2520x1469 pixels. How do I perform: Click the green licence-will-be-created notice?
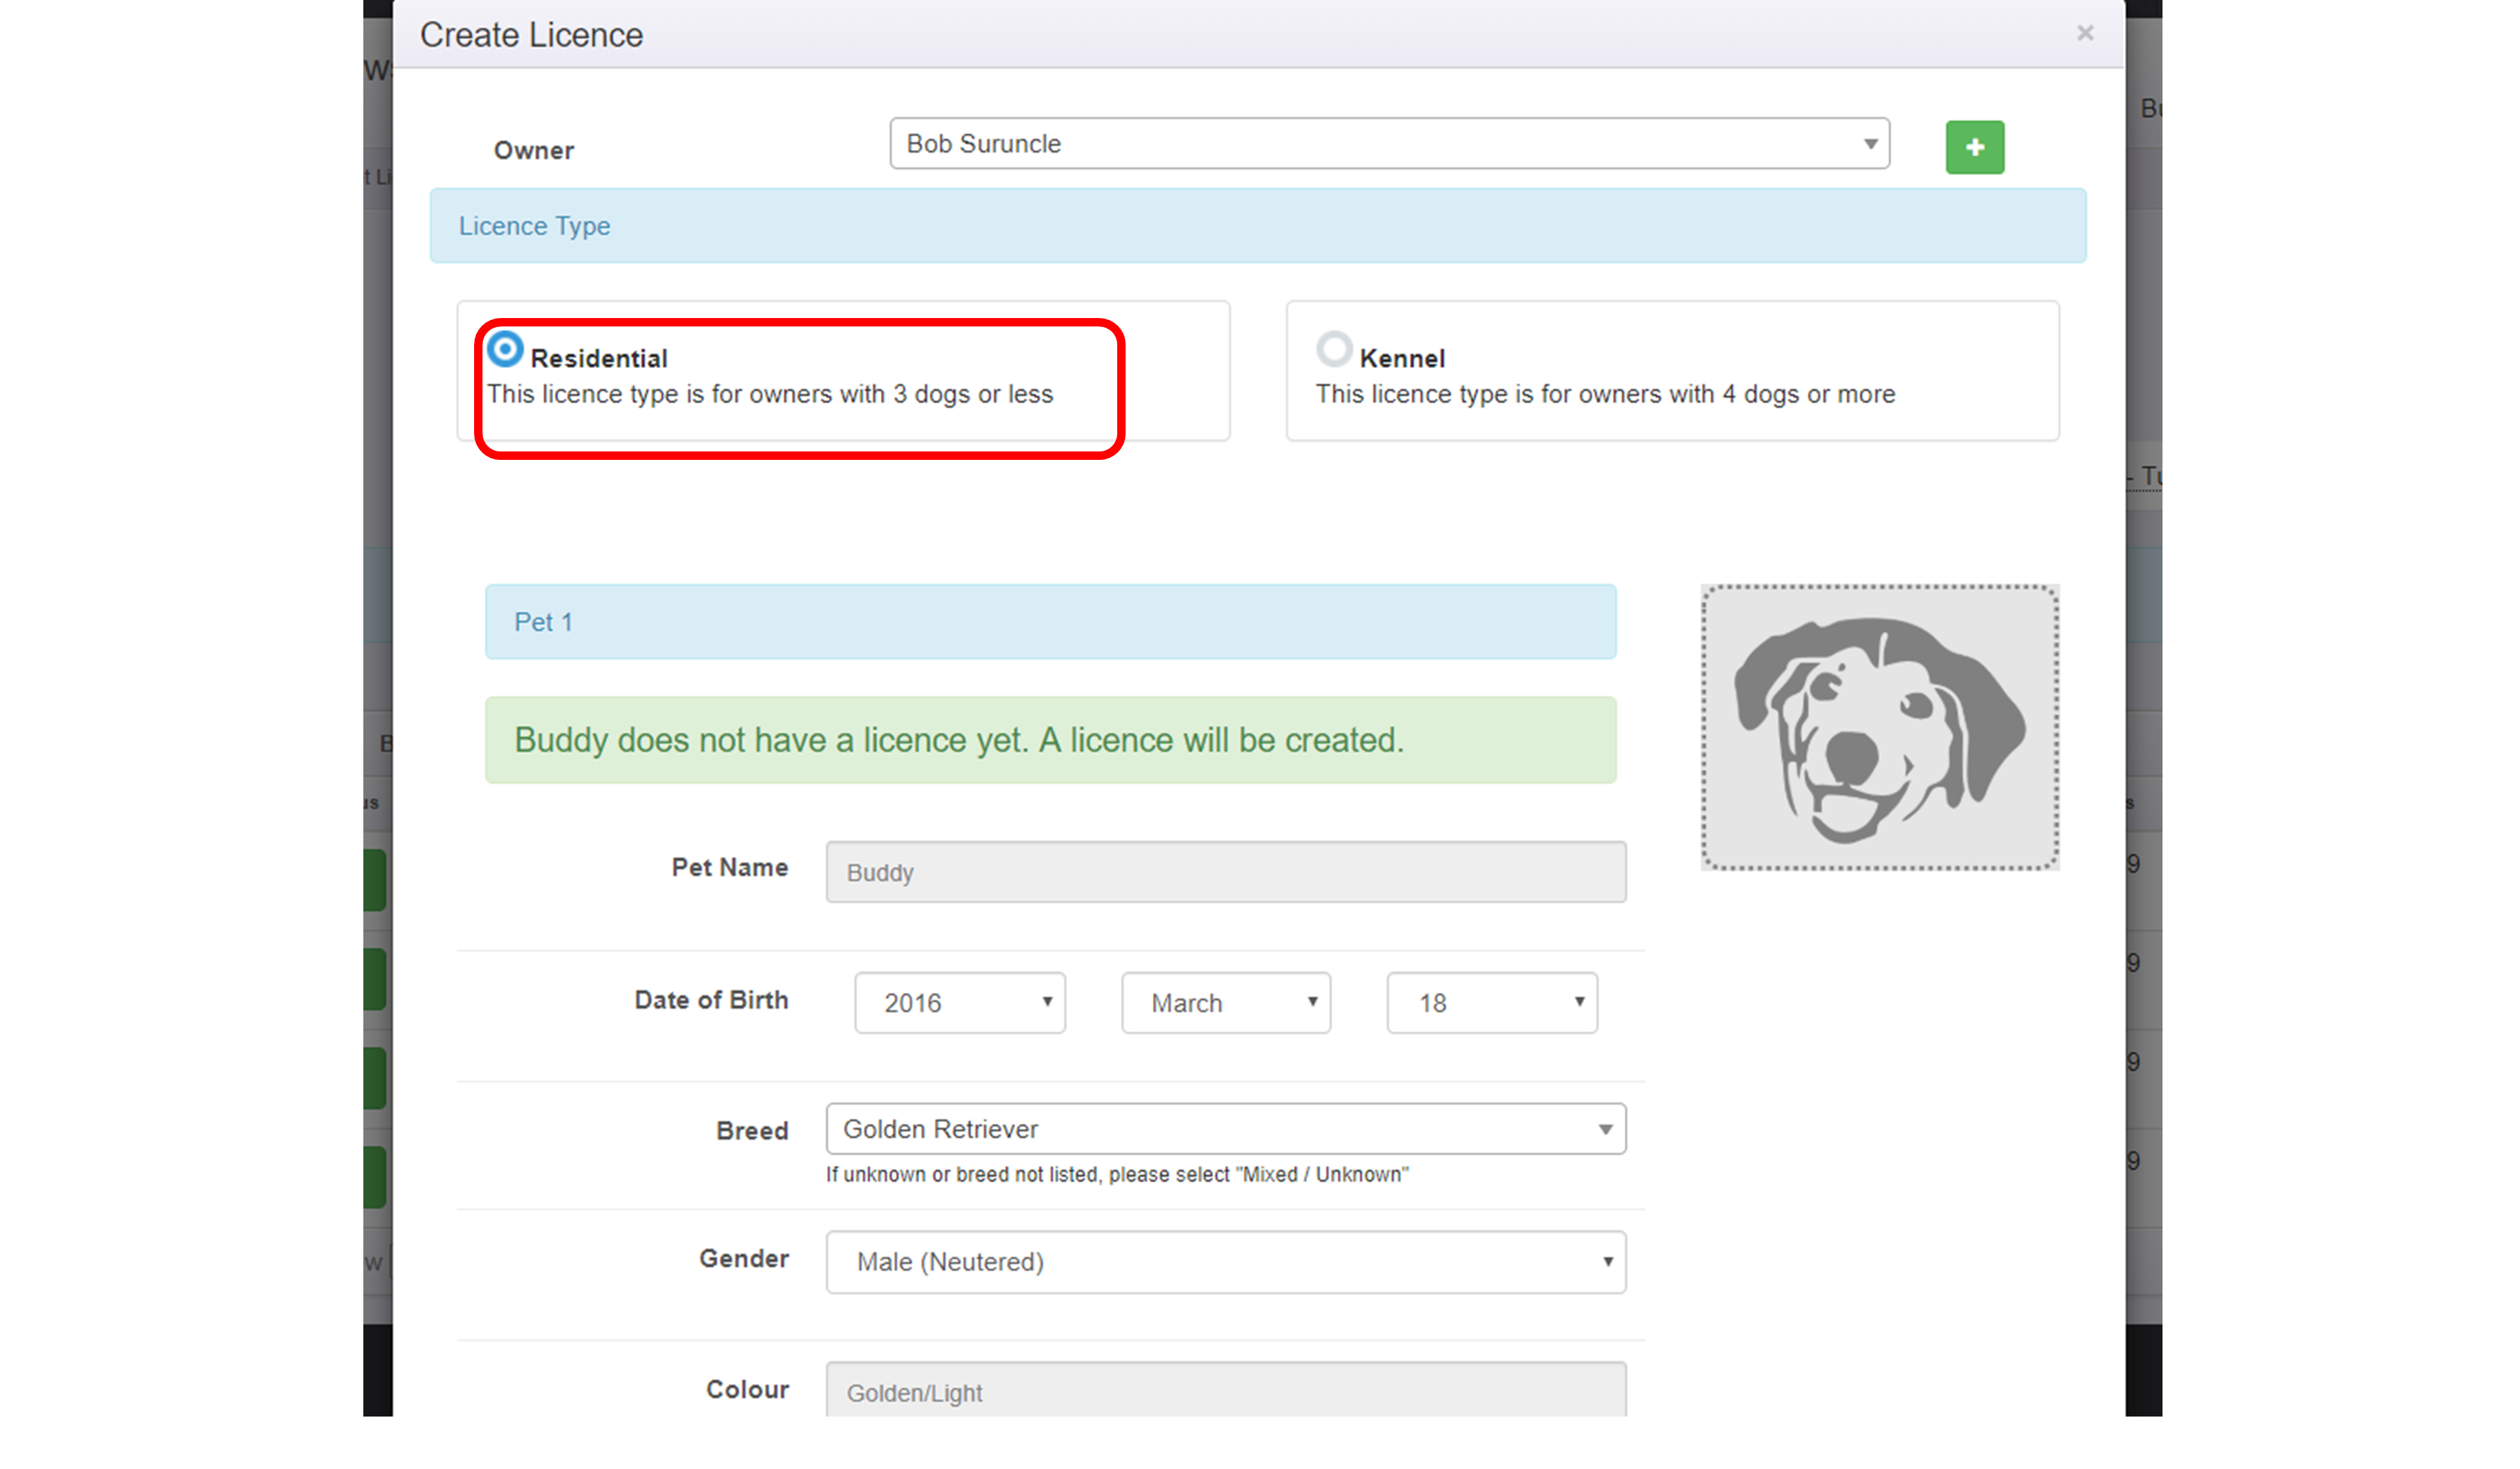1050,740
